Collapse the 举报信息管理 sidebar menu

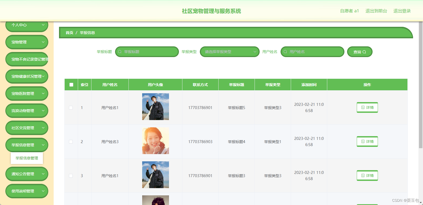(27, 145)
